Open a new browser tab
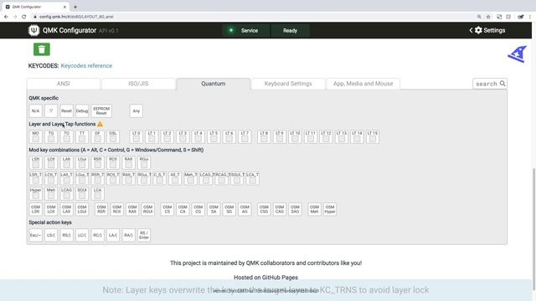The height and width of the screenshot is (301, 536). click(x=75, y=7)
